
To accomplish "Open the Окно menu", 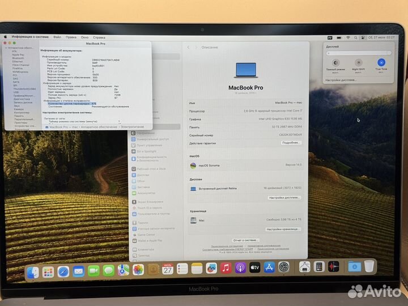I will point(84,37).
